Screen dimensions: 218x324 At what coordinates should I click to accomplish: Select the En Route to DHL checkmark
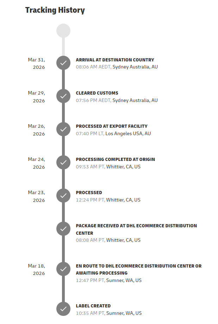click(63, 269)
